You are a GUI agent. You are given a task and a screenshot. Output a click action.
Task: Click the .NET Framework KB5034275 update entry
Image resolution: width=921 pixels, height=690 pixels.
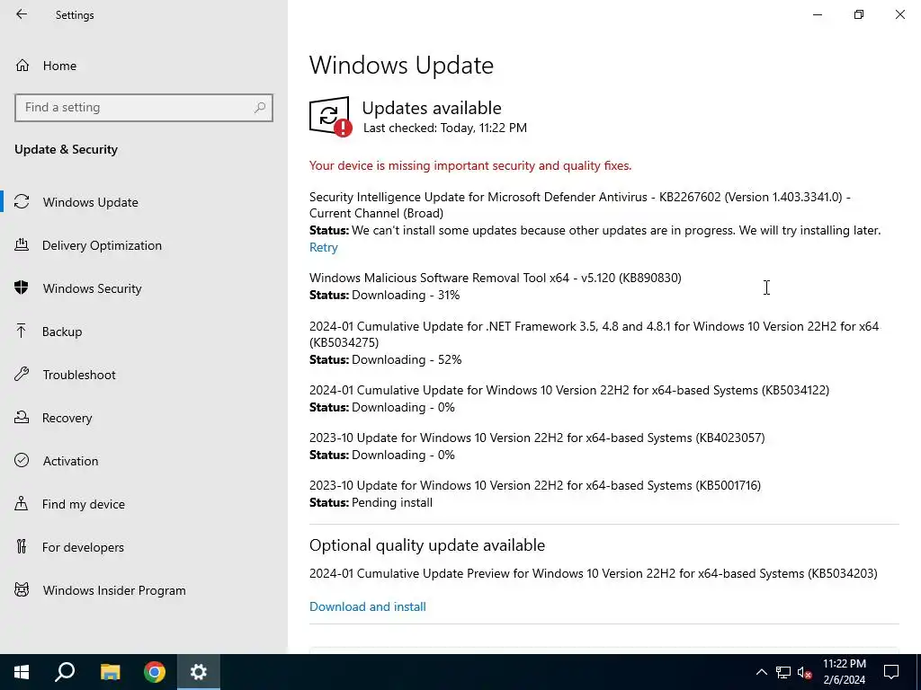click(x=594, y=334)
